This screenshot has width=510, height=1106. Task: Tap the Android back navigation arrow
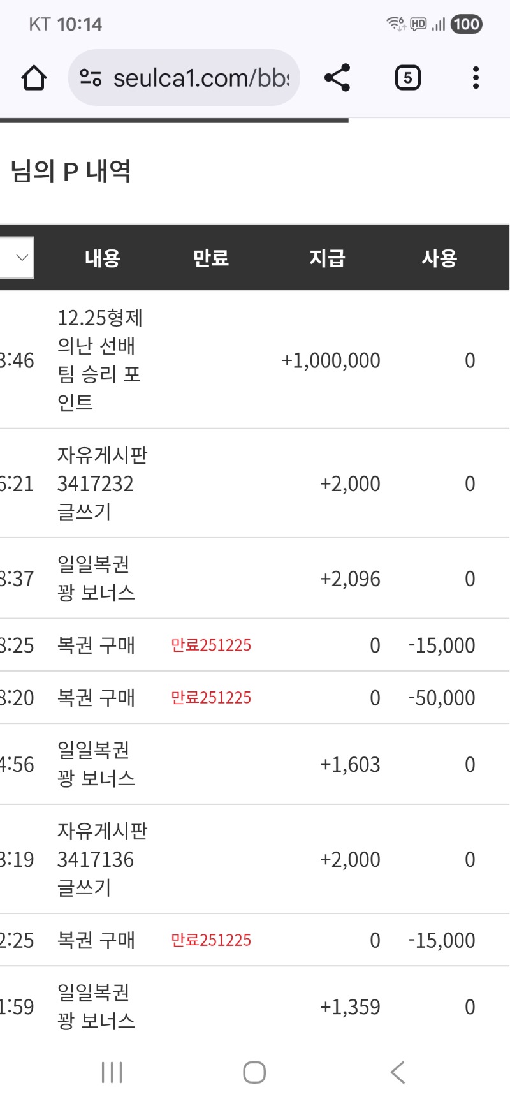pyautogui.click(x=398, y=1072)
